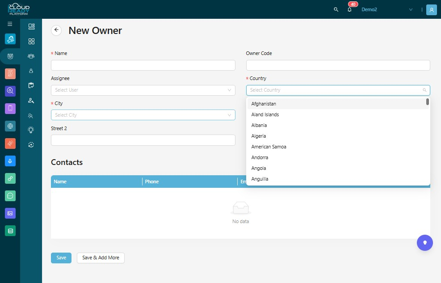Open the user profile avatar icon
The width and height of the screenshot is (441, 283).
click(x=432, y=9)
